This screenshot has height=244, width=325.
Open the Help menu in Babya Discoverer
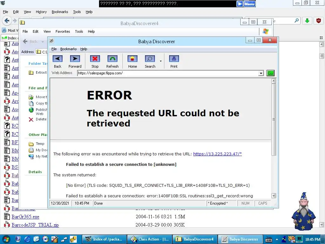point(84,49)
